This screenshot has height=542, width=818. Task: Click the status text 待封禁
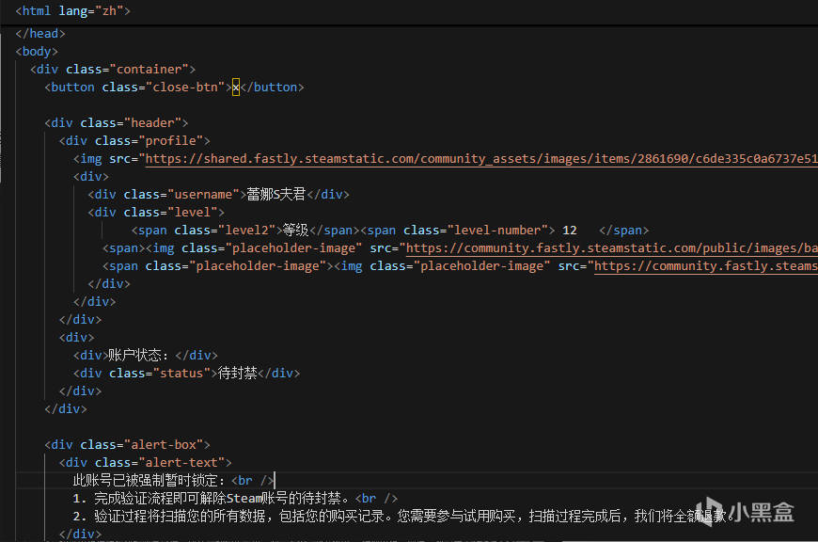pos(237,373)
